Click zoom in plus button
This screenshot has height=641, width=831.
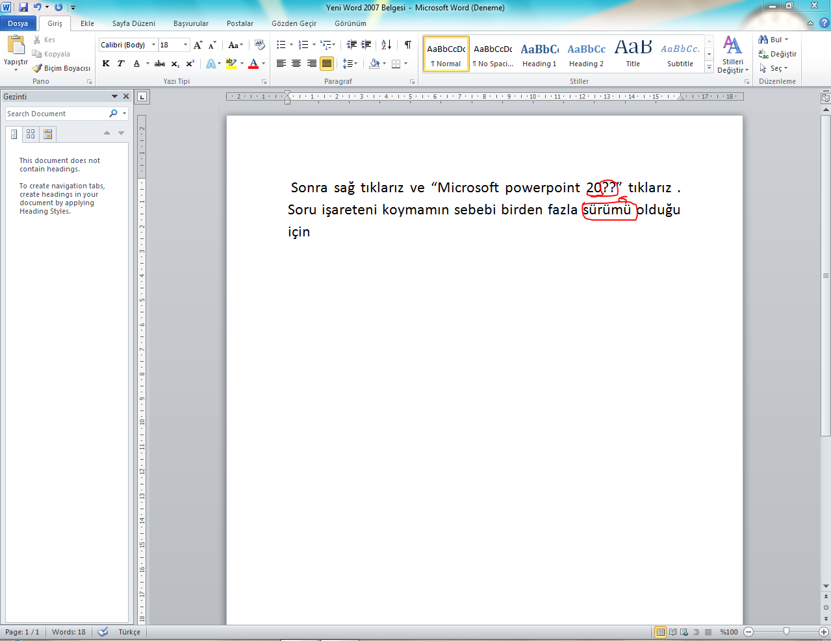[x=824, y=632]
